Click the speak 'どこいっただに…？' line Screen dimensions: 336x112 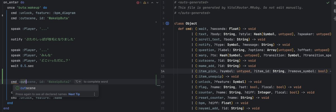41,61
